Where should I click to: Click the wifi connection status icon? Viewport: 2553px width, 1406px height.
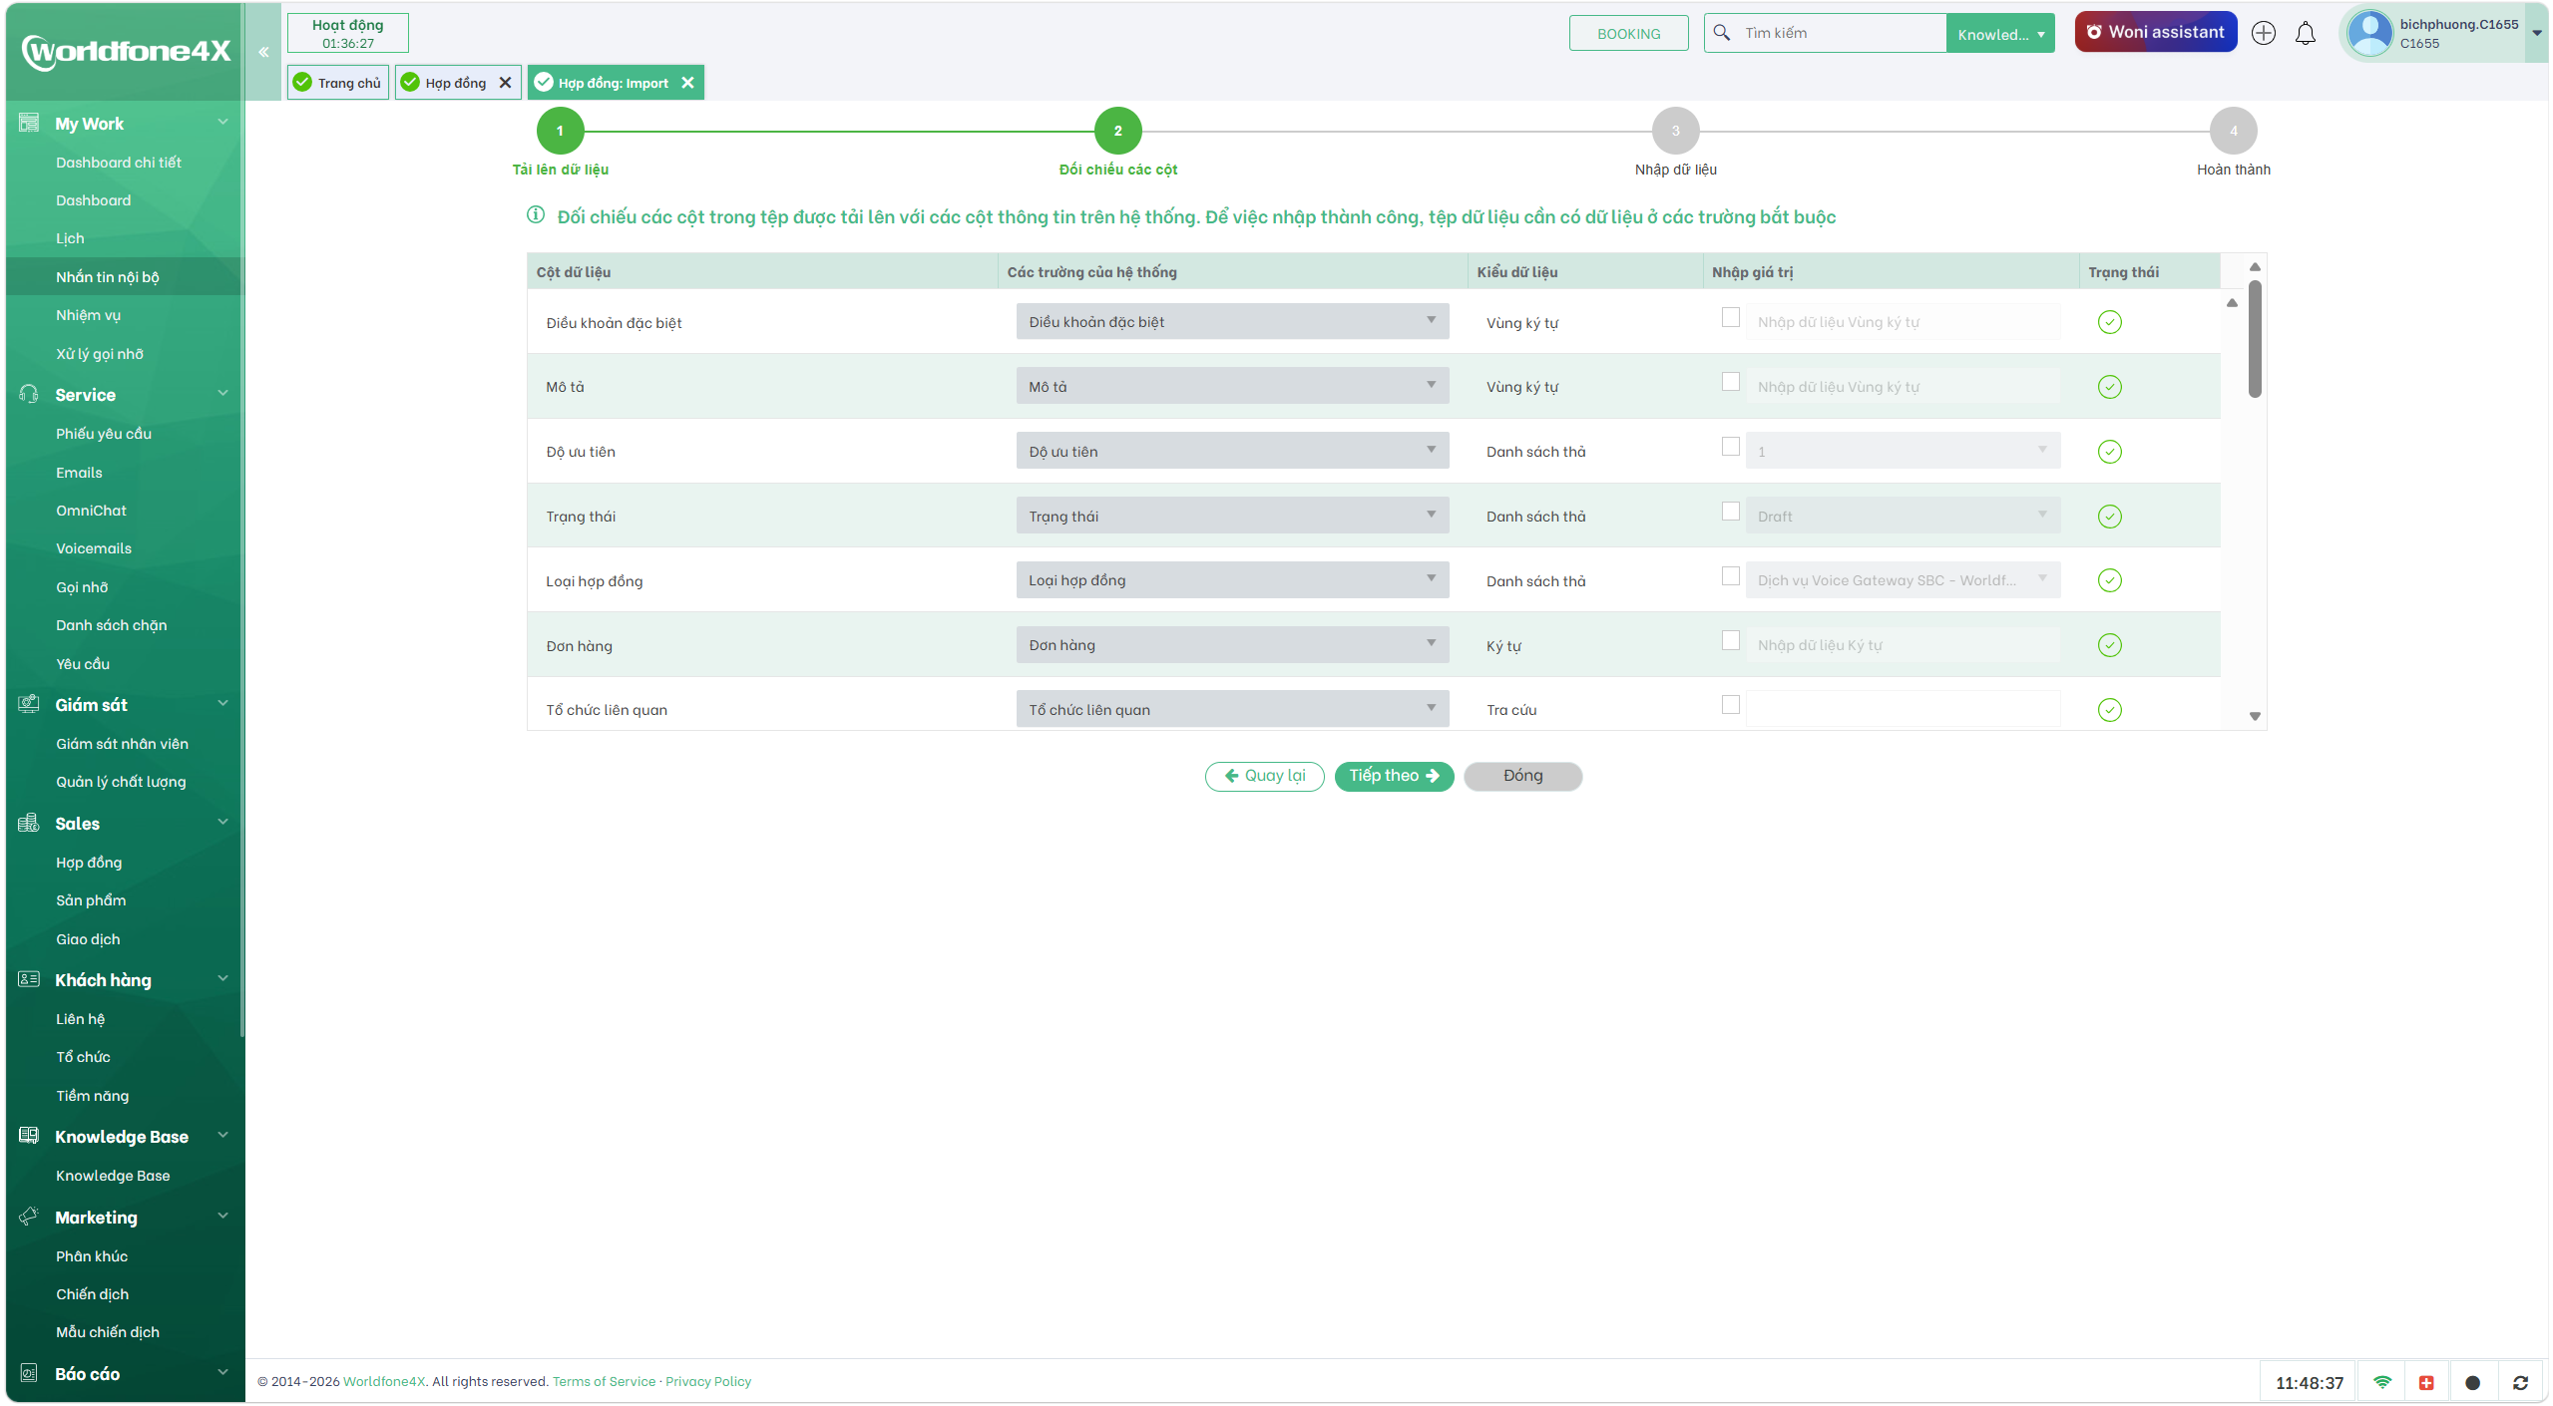[x=2382, y=1382]
